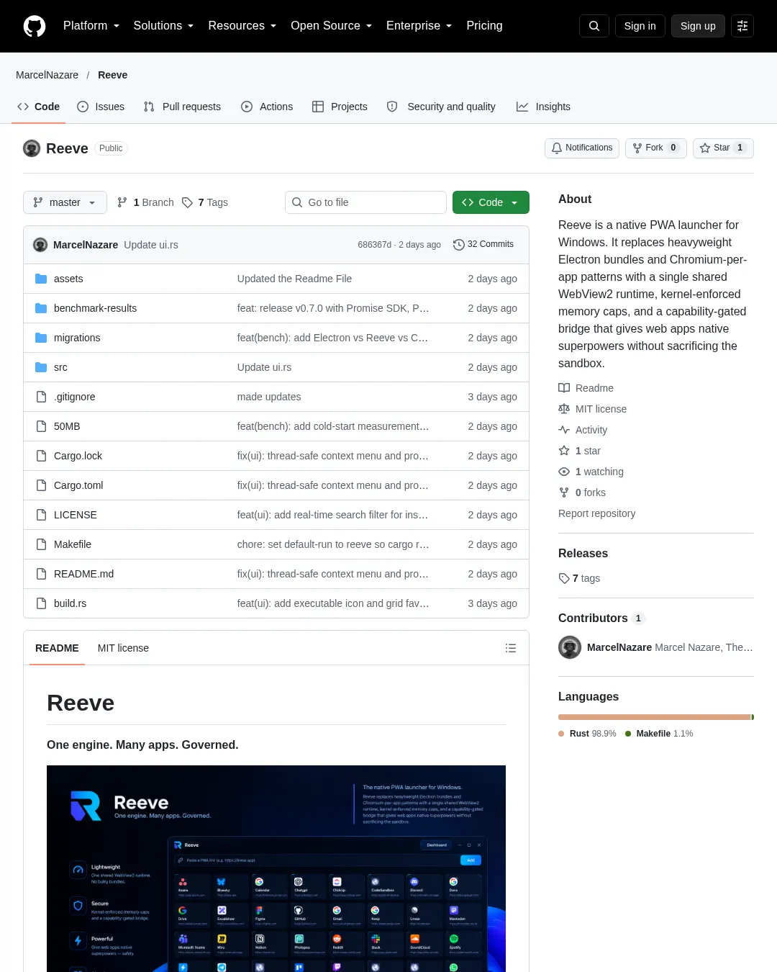The image size is (777, 972).
Task: Open the 1 Branch link
Action: coord(145,202)
